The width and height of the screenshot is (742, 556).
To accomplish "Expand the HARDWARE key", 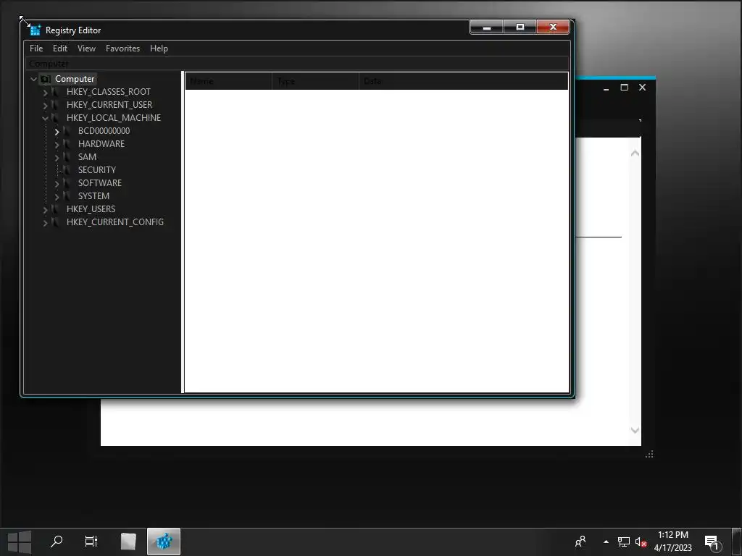I will [57, 144].
